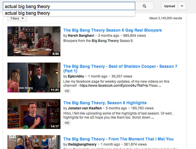The image size is (196, 149).
Task: Expand the Filters dropdown
Action: click(x=17, y=19)
